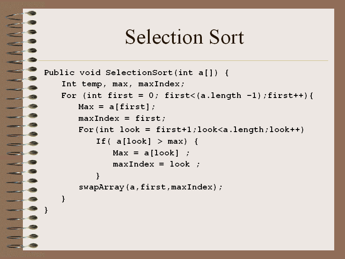345x259 pixels.
Task: Click the "If( a[look] > max)" condition line
Action: click(147, 141)
